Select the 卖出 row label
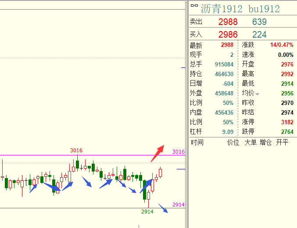The image size is (297, 228). (x=196, y=22)
